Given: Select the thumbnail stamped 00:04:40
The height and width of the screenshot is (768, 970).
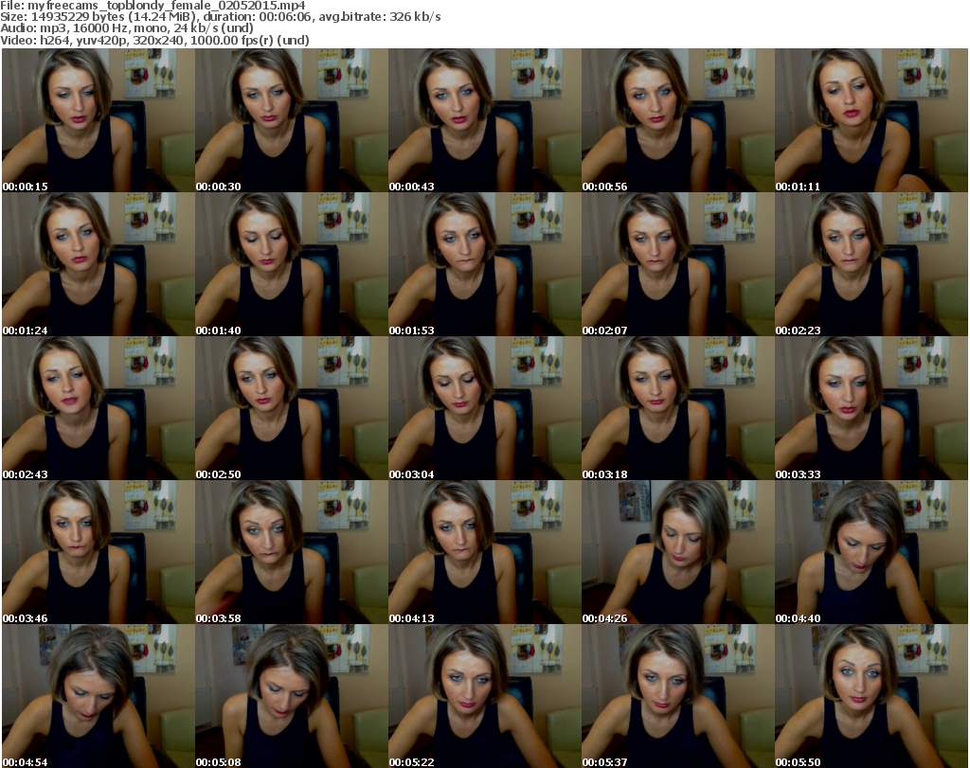Looking at the screenshot, I should click(x=871, y=553).
